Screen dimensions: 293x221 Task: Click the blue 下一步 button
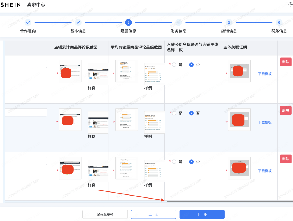pos(202,214)
